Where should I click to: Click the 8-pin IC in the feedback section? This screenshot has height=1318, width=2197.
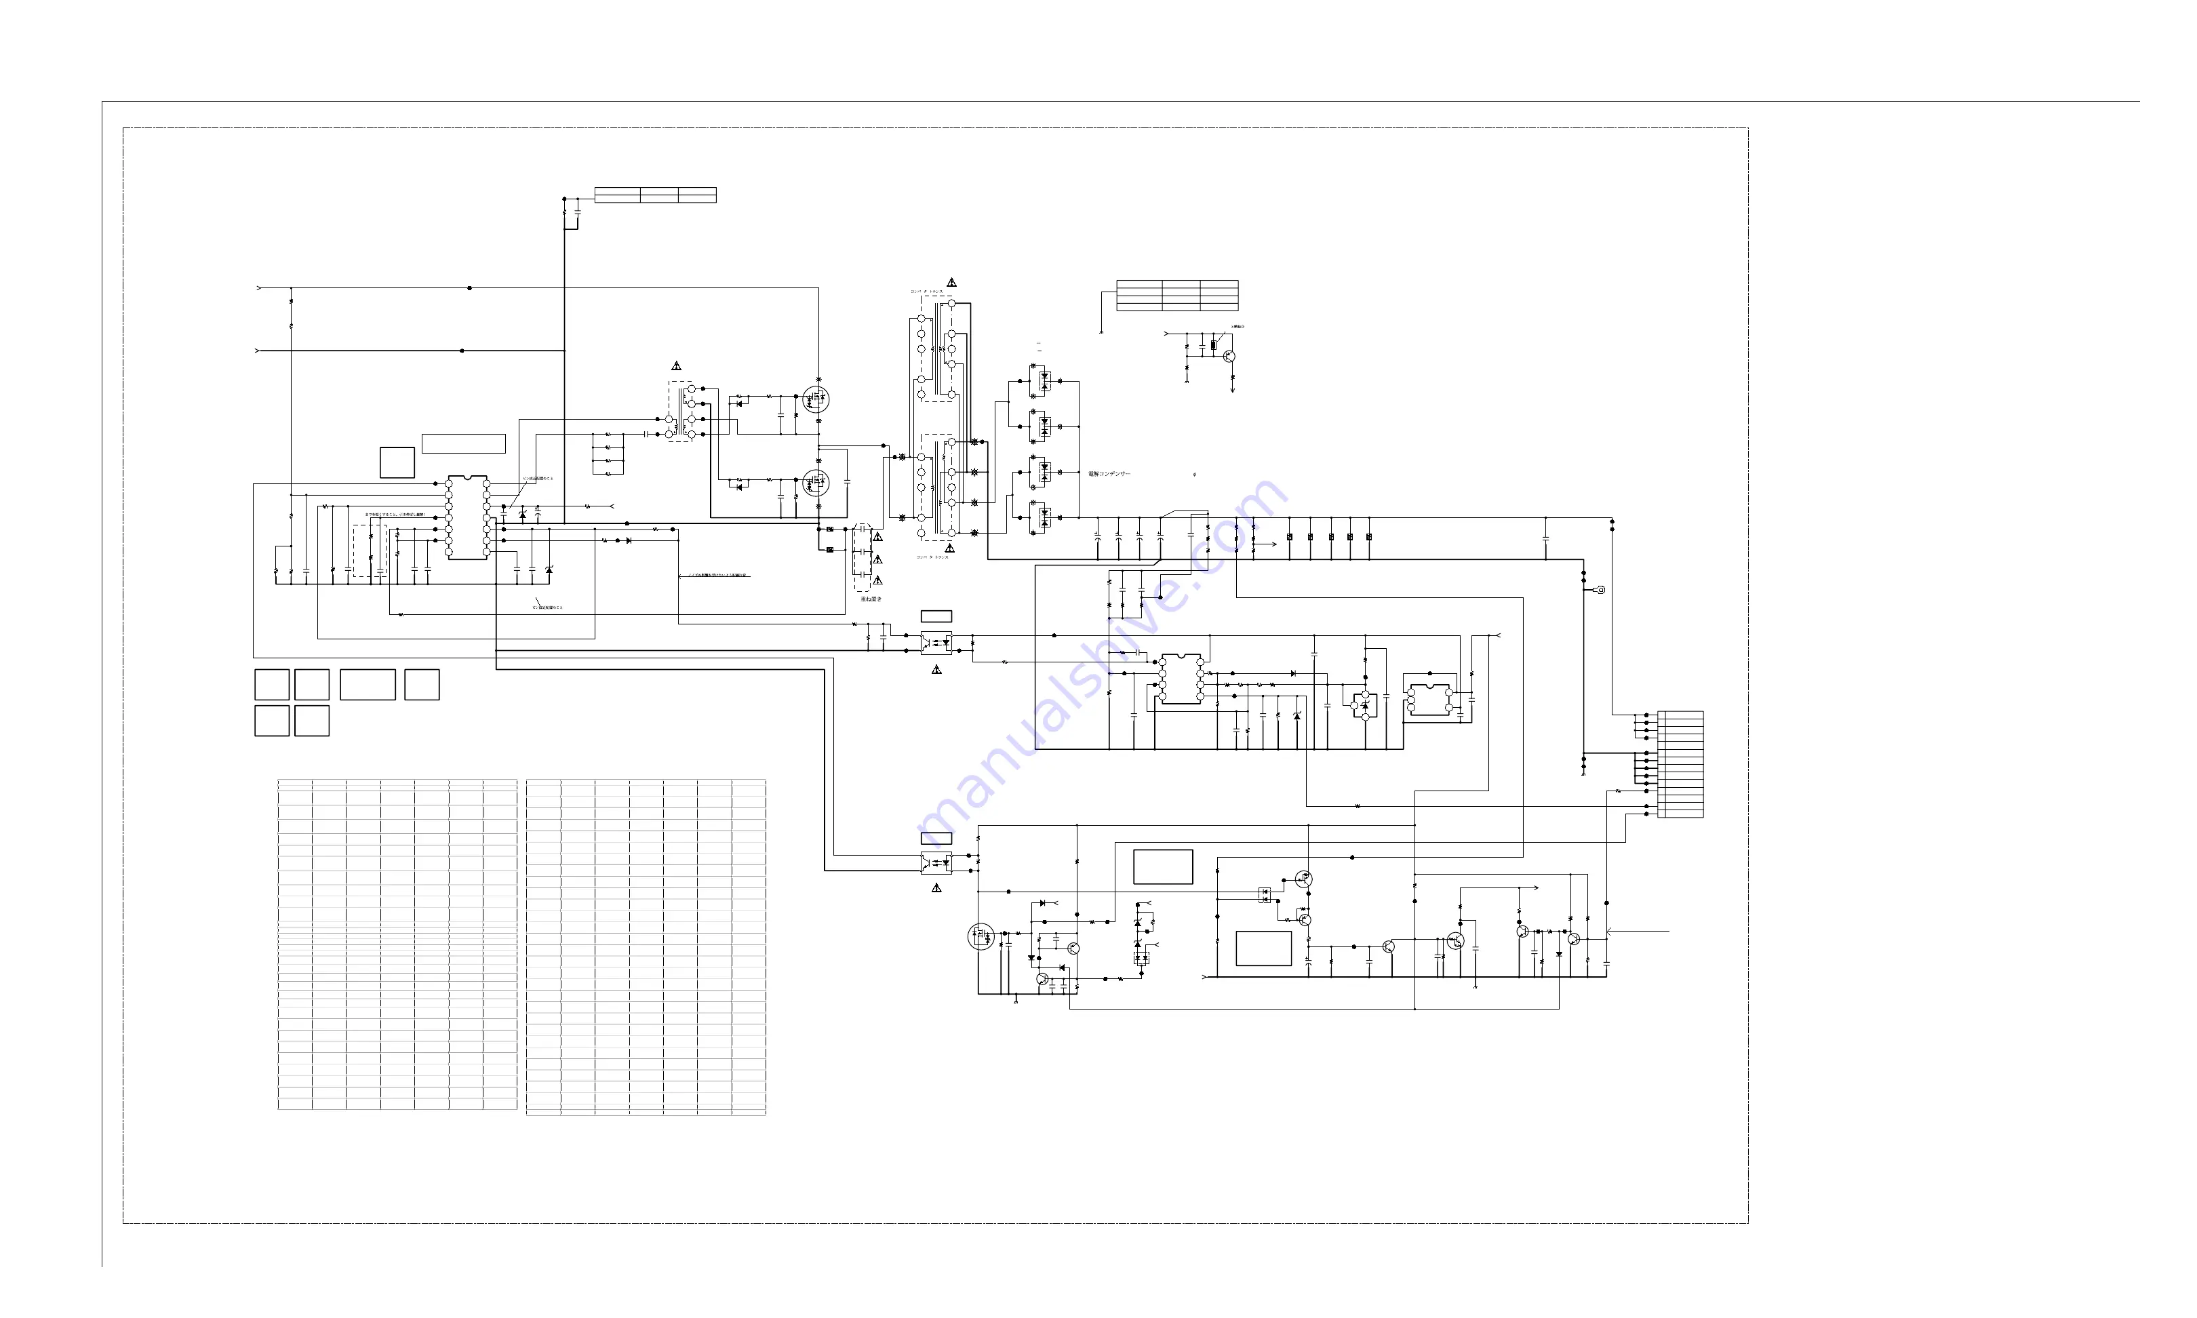1181,679
